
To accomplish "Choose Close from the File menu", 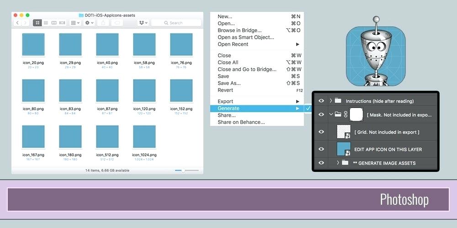I will (x=257, y=56).
